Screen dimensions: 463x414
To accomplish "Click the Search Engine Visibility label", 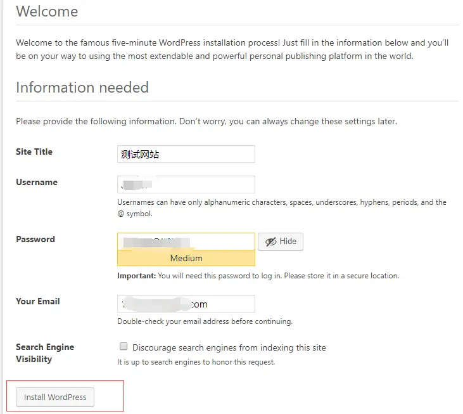I will [x=45, y=353].
